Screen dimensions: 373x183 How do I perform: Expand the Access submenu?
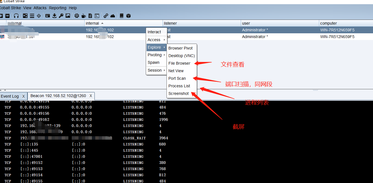pos(156,40)
